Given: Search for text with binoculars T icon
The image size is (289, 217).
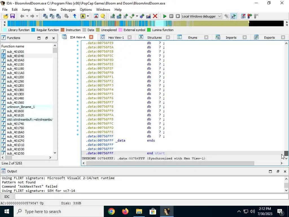Looking at the screenshot, I should (x=52, y=16).
